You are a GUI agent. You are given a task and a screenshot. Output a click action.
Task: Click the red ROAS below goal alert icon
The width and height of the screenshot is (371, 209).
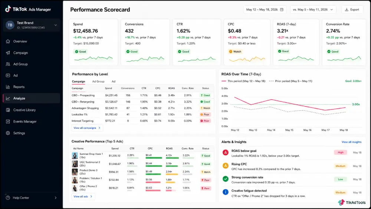[226, 153]
